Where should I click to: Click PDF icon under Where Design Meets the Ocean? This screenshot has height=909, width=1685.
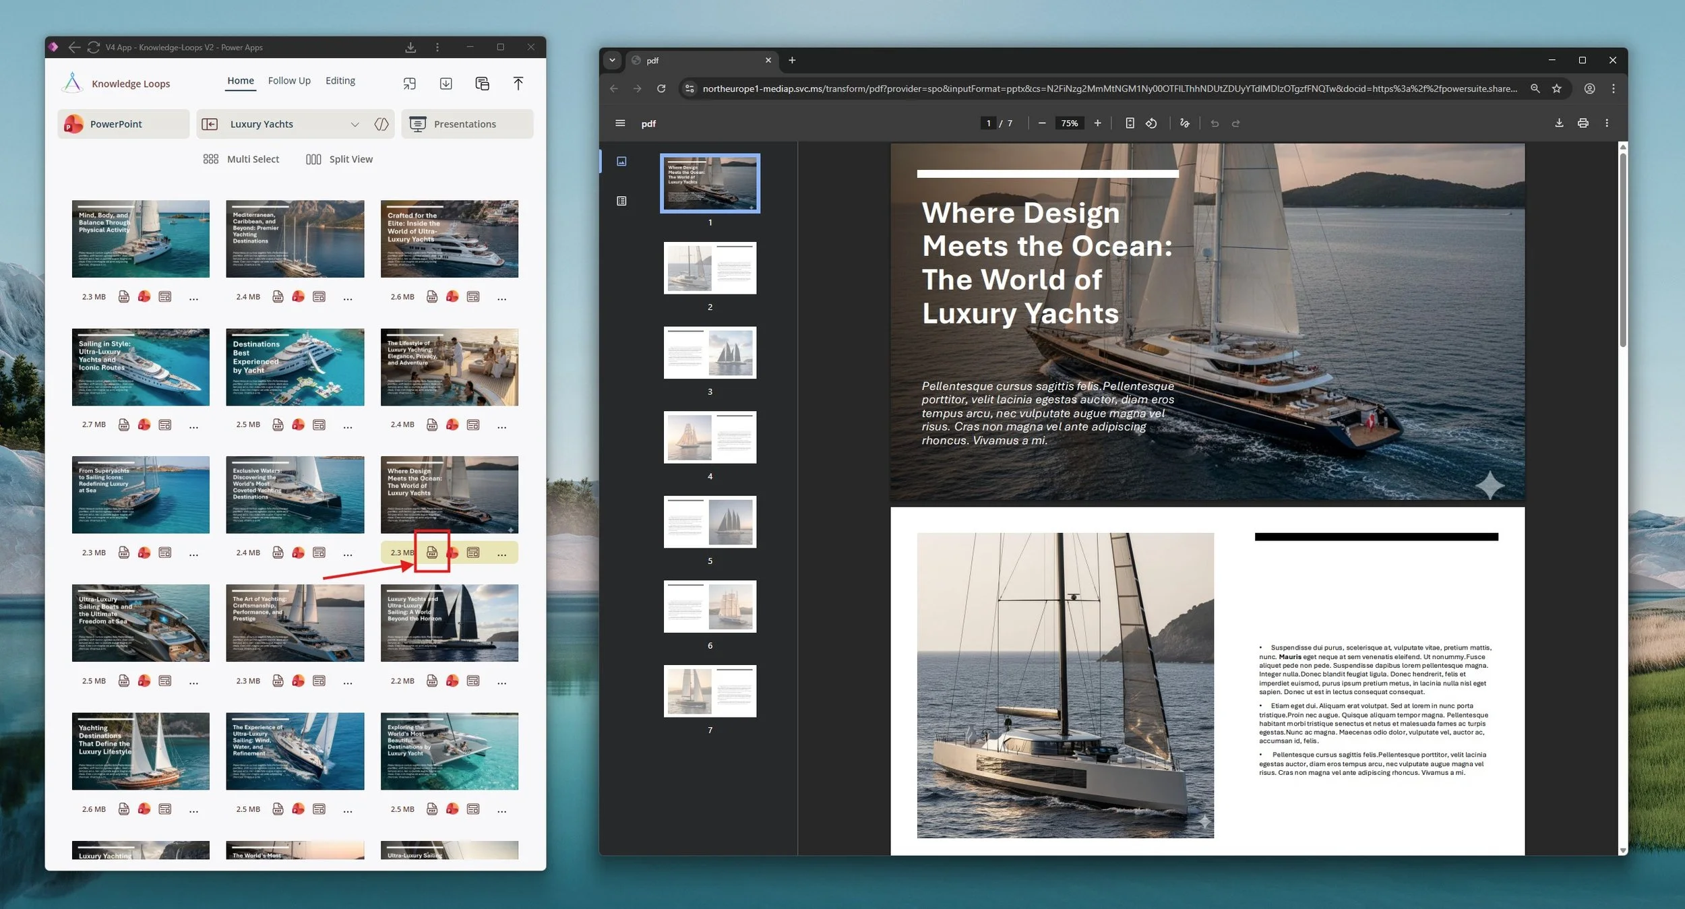432,553
